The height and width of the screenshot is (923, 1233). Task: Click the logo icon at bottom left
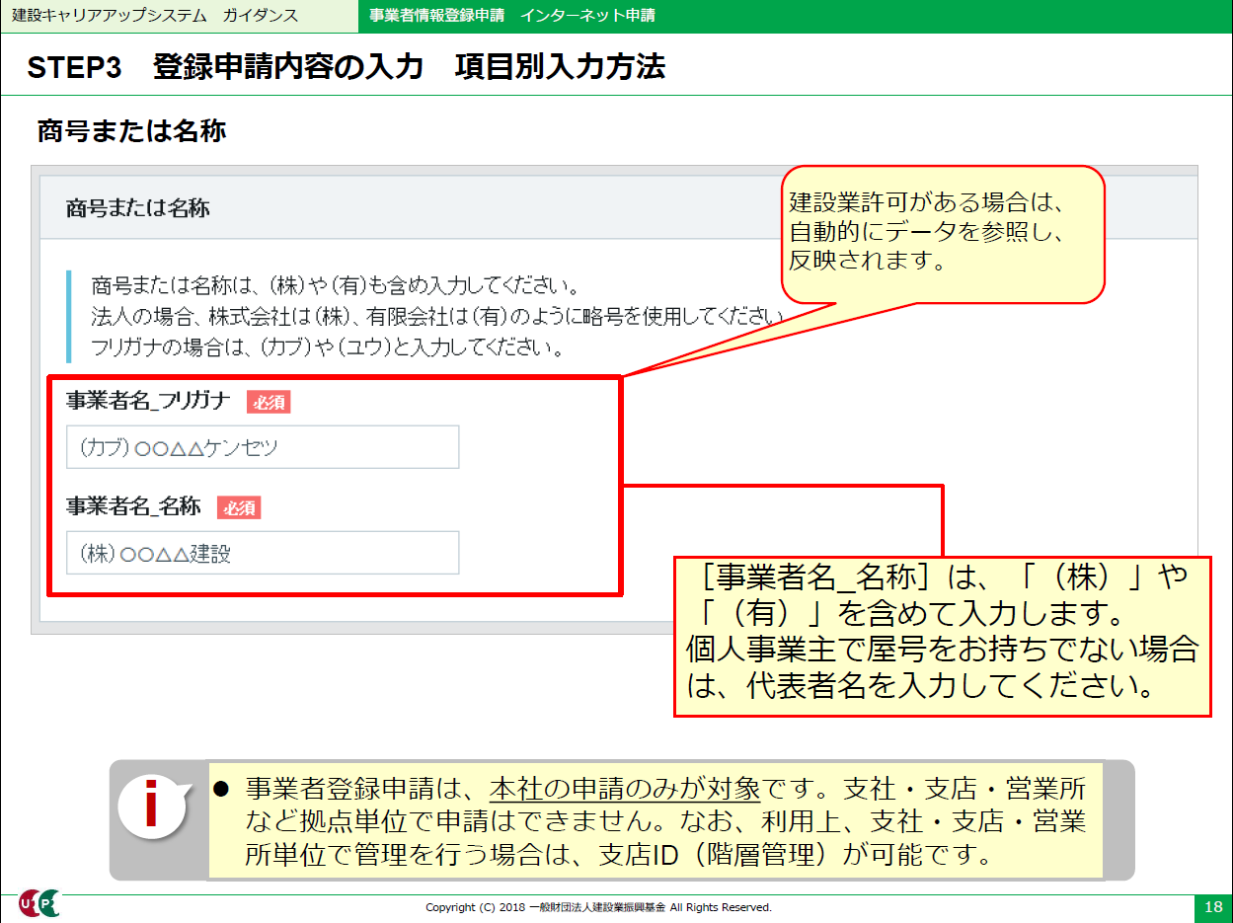39,904
